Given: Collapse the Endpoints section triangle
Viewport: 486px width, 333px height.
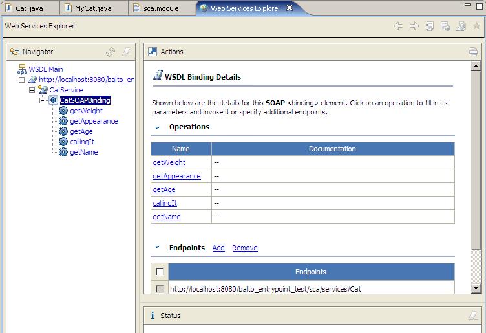Looking at the screenshot, I should (158, 247).
